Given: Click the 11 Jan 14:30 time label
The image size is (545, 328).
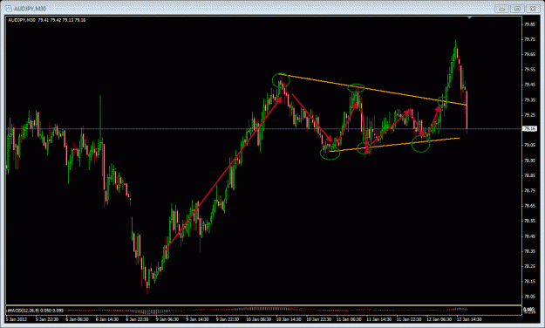Looking at the screenshot, I should click(x=378, y=319).
